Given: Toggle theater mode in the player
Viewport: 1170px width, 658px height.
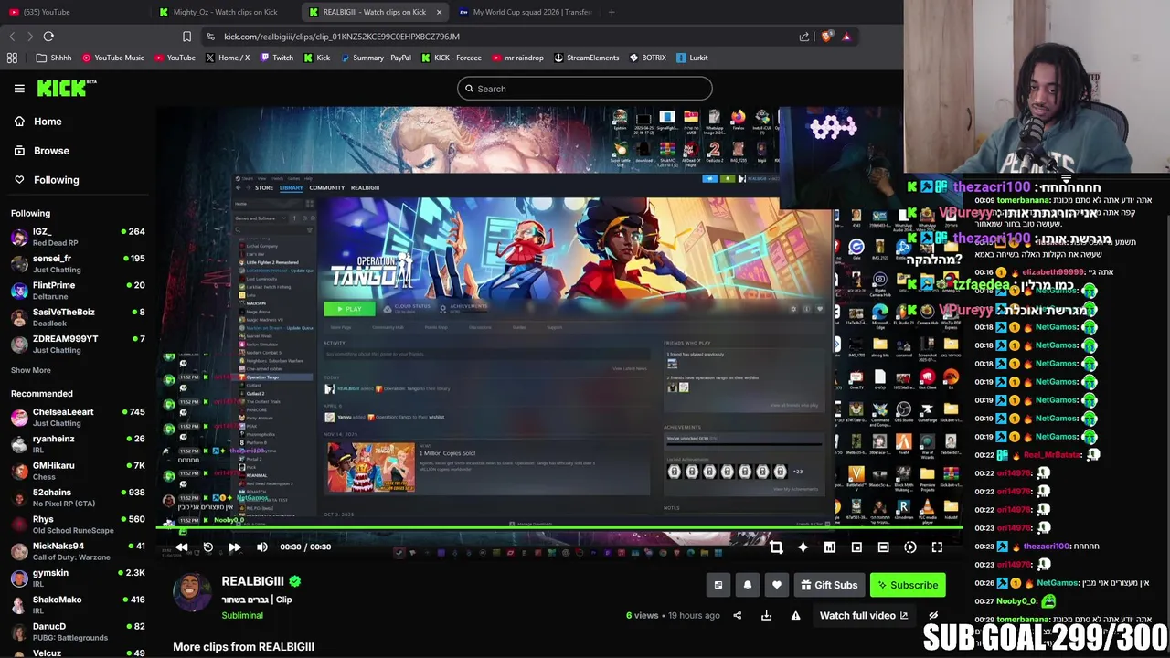Looking at the screenshot, I should coord(883,547).
